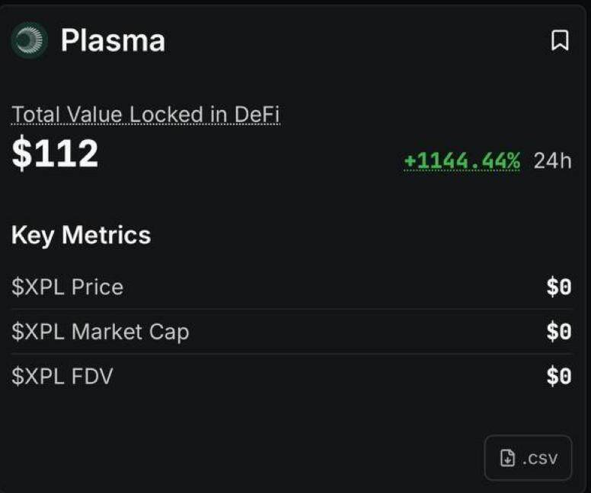Click the $XPL FDV label

[62, 377]
